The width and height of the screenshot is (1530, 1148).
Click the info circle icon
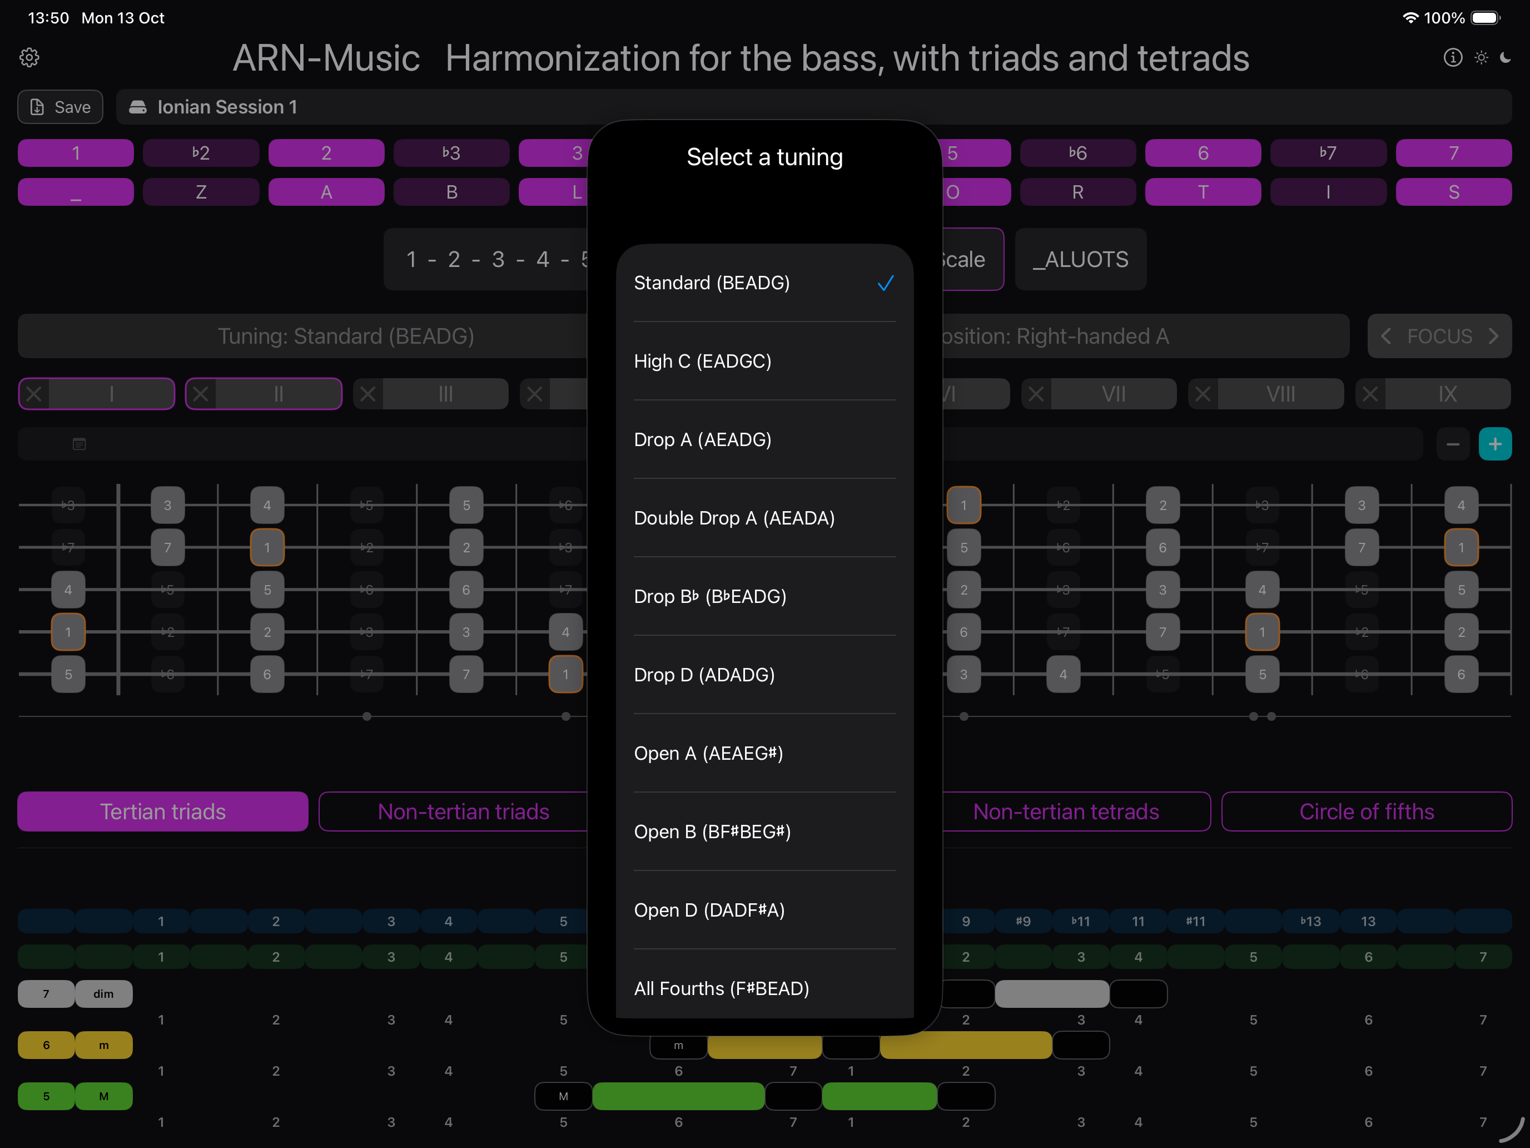pos(1453,57)
